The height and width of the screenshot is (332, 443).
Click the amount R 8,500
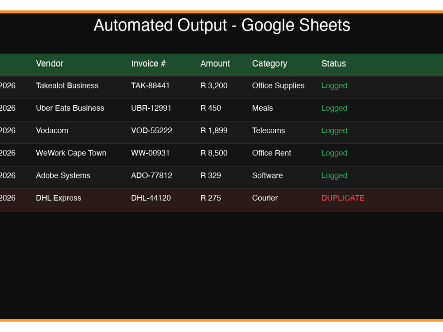pyautogui.click(x=214, y=153)
